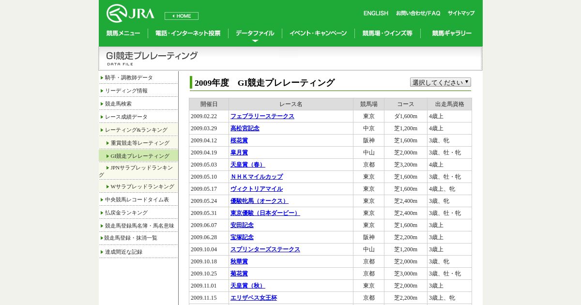This screenshot has width=581, height=305.
Task: Open Wサラブレッドランキング sidebar subitem
Action: (x=142, y=186)
